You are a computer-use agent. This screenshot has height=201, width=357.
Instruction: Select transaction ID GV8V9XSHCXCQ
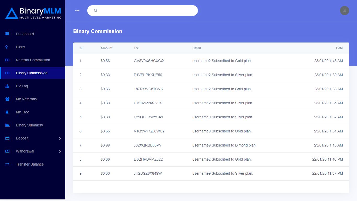click(149, 61)
